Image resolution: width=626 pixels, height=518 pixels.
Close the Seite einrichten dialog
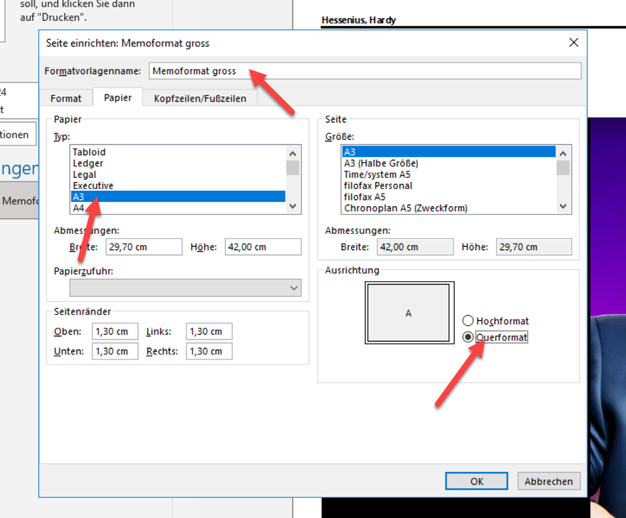pyautogui.click(x=574, y=43)
